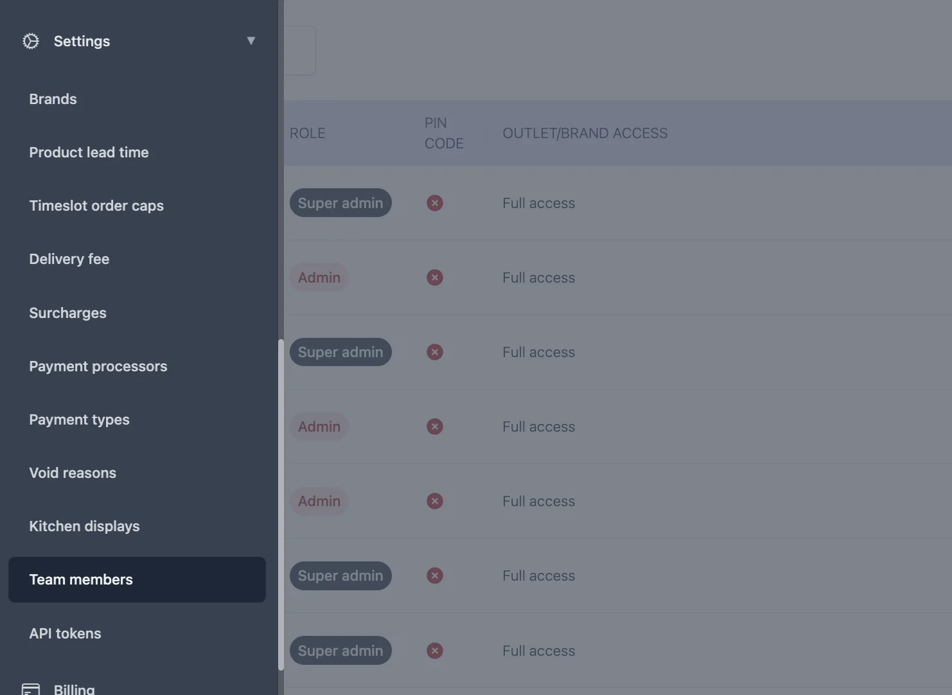This screenshot has width=952, height=695.
Task: Click the PIN CODE column header
Action: coord(444,133)
